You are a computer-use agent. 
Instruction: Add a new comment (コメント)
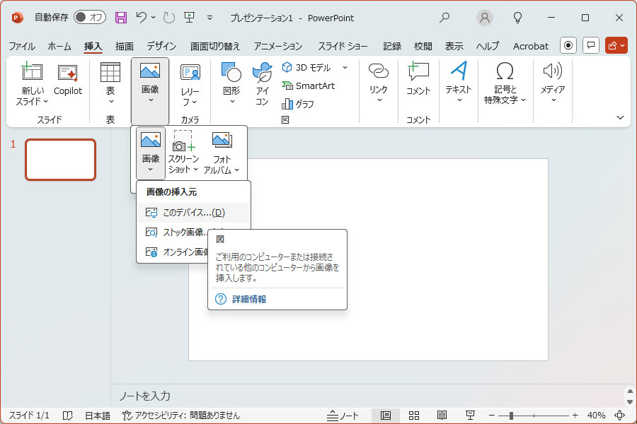tap(418, 79)
